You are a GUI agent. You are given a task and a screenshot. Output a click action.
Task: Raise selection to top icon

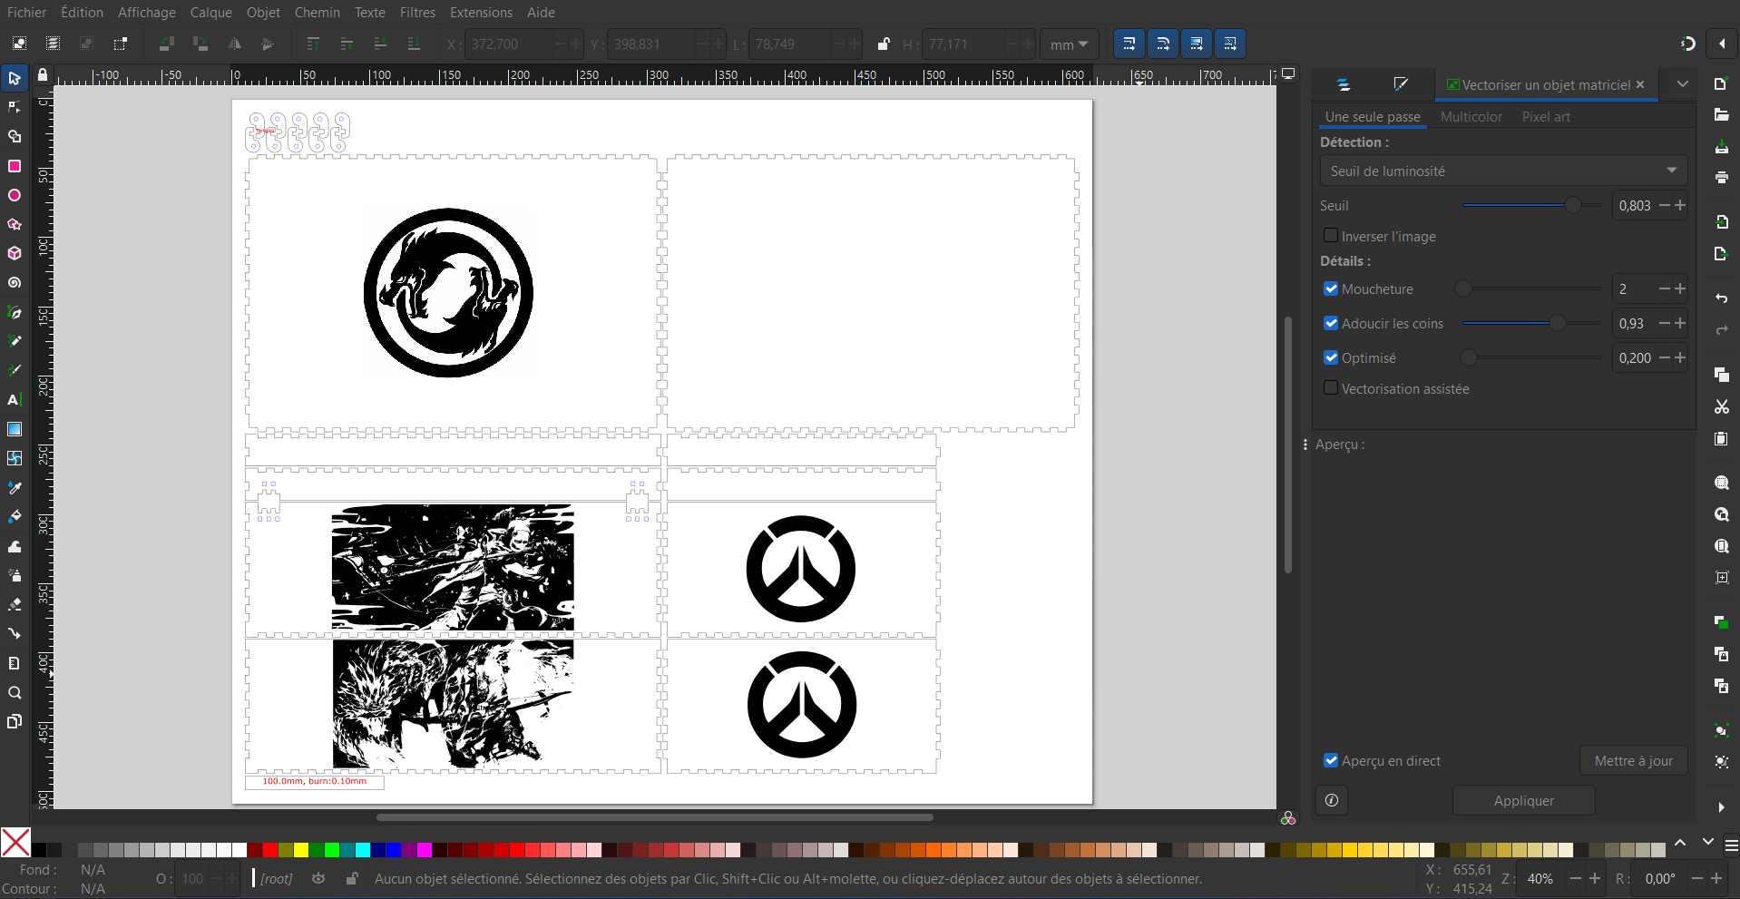(x=313, y=44)
